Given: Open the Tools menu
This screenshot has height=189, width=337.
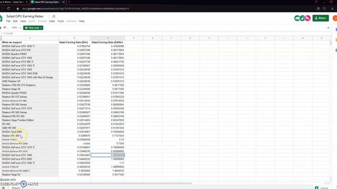Looking at the screenshot, I should 61,21.
